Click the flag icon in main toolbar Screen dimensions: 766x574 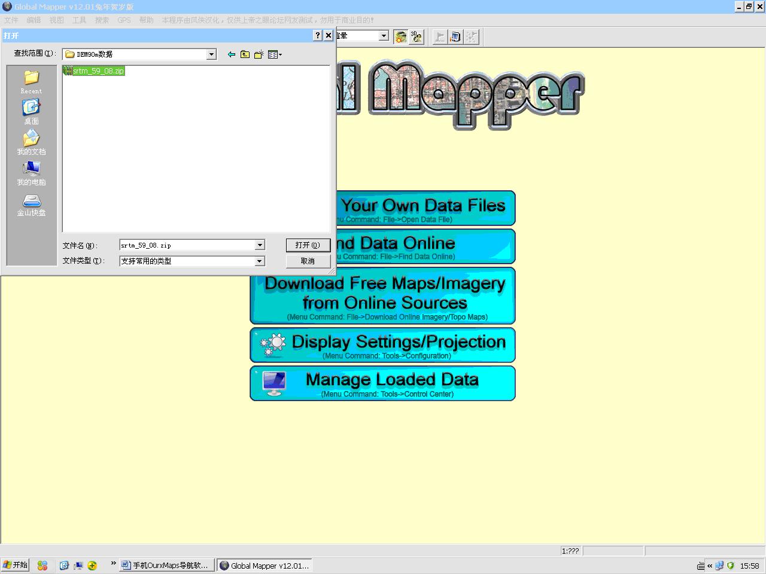pos(440,36)
